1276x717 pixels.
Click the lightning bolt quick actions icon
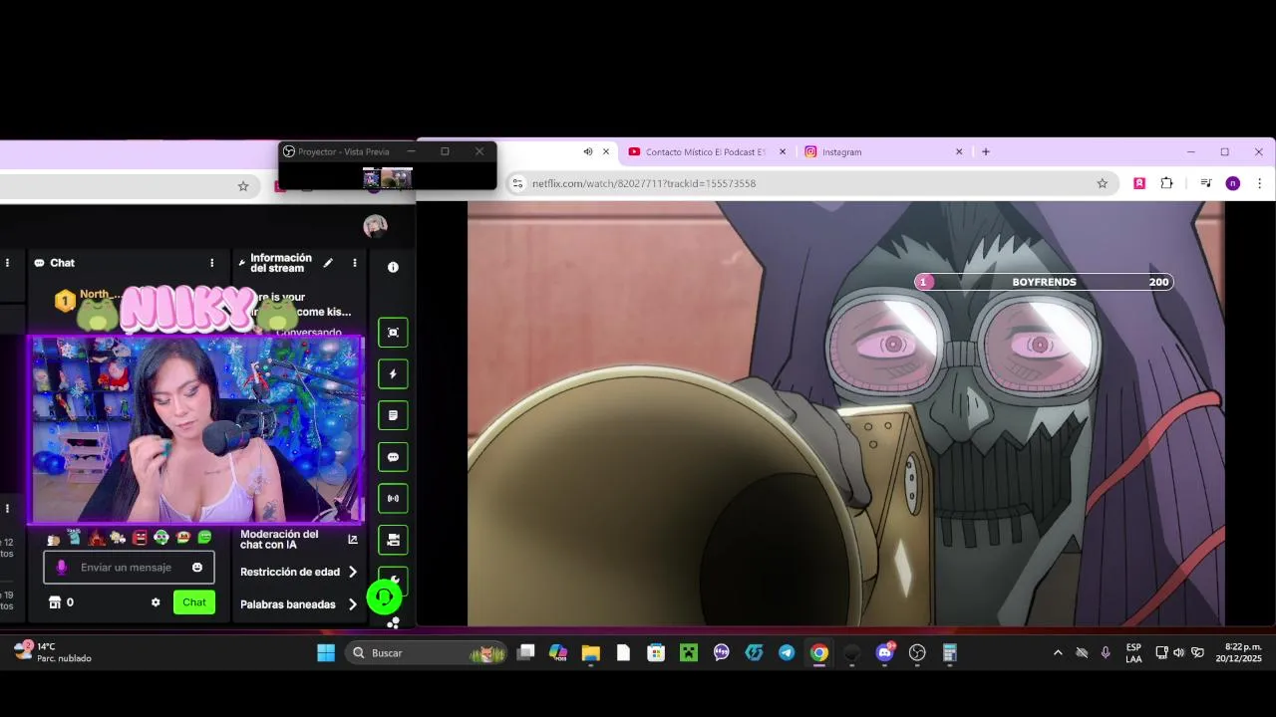click(393, 374)
